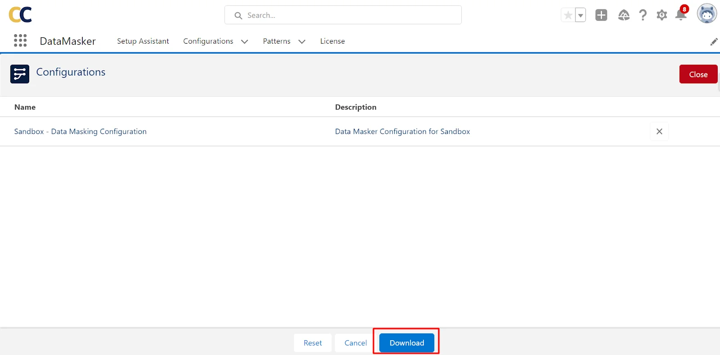Image resolution: width=720 pixels, height=355 pixels.
Task: Open the global actions plus icon
Action: click(x=601, y=15)
